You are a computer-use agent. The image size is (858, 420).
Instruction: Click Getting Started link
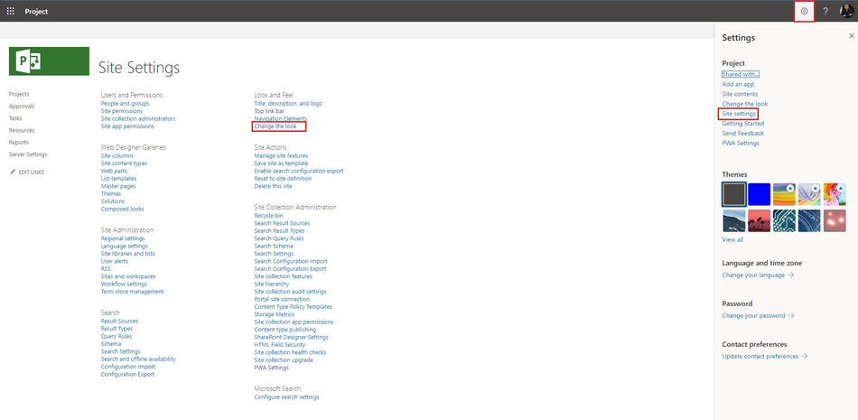tap(743, 124)
